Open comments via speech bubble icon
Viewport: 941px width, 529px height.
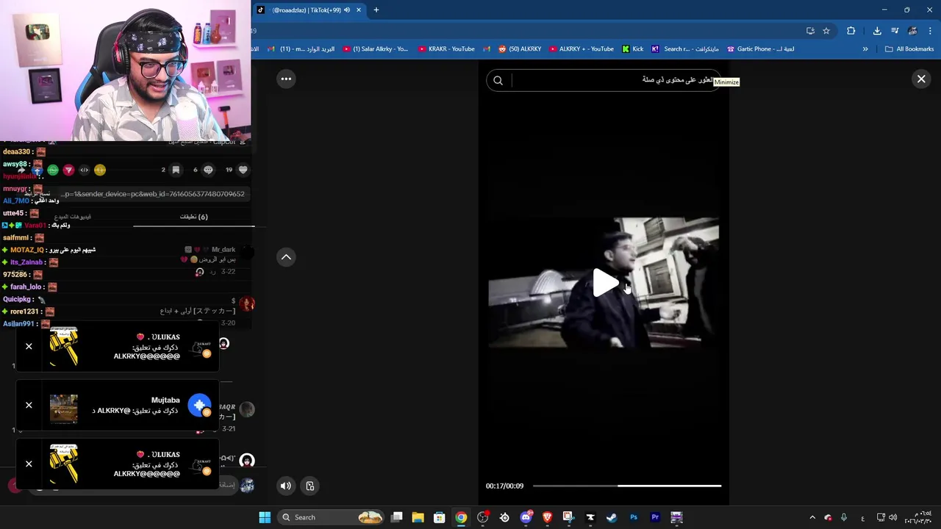pyautogui.click(x=208, y=170)
